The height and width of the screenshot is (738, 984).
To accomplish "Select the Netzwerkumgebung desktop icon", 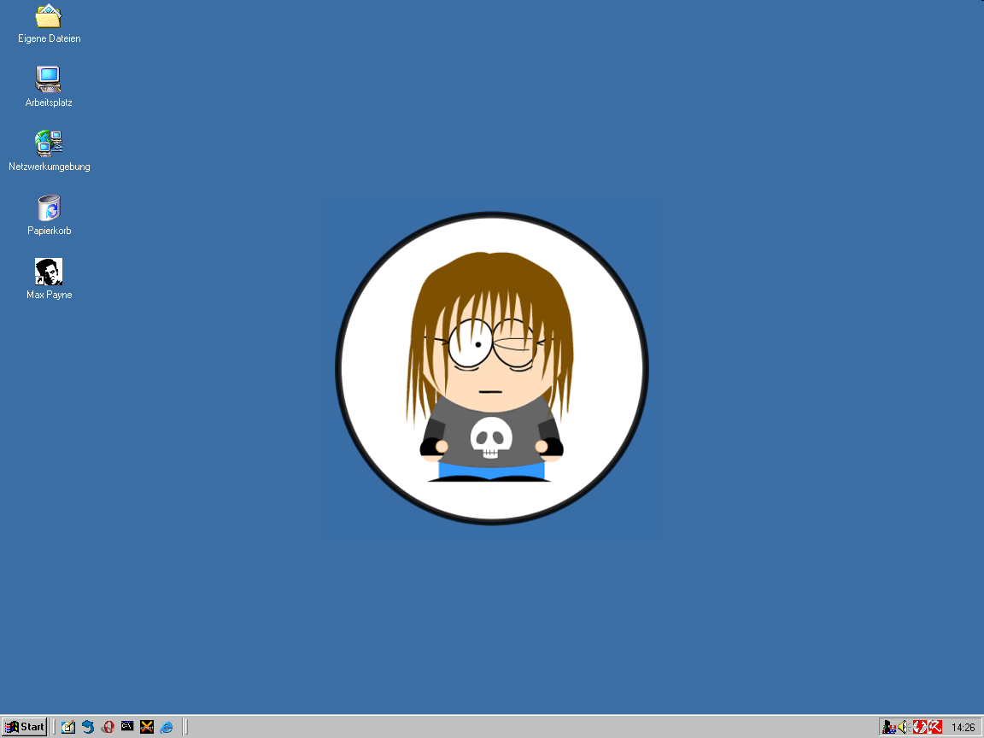I will 49,143.
